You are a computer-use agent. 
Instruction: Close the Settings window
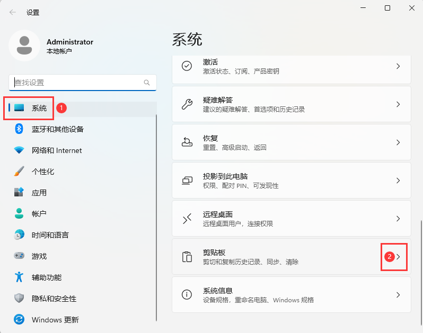pyautogui.click(x=412, y=8)
